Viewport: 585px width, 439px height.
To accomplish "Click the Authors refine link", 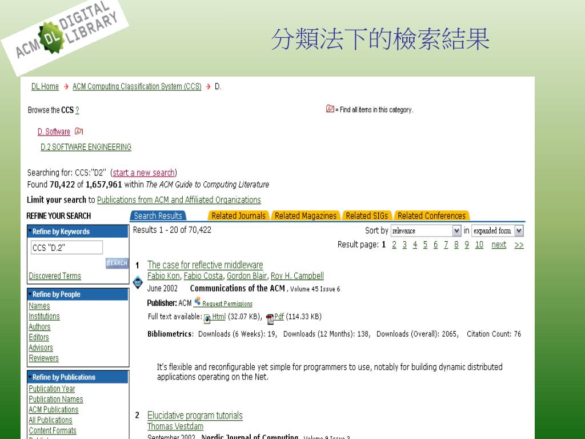I will tap(39, 326).
